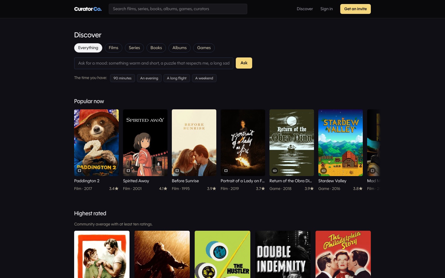Open The Hustler poster in Highest rated
The image size is (445, 278).
[x=222, y=255]
